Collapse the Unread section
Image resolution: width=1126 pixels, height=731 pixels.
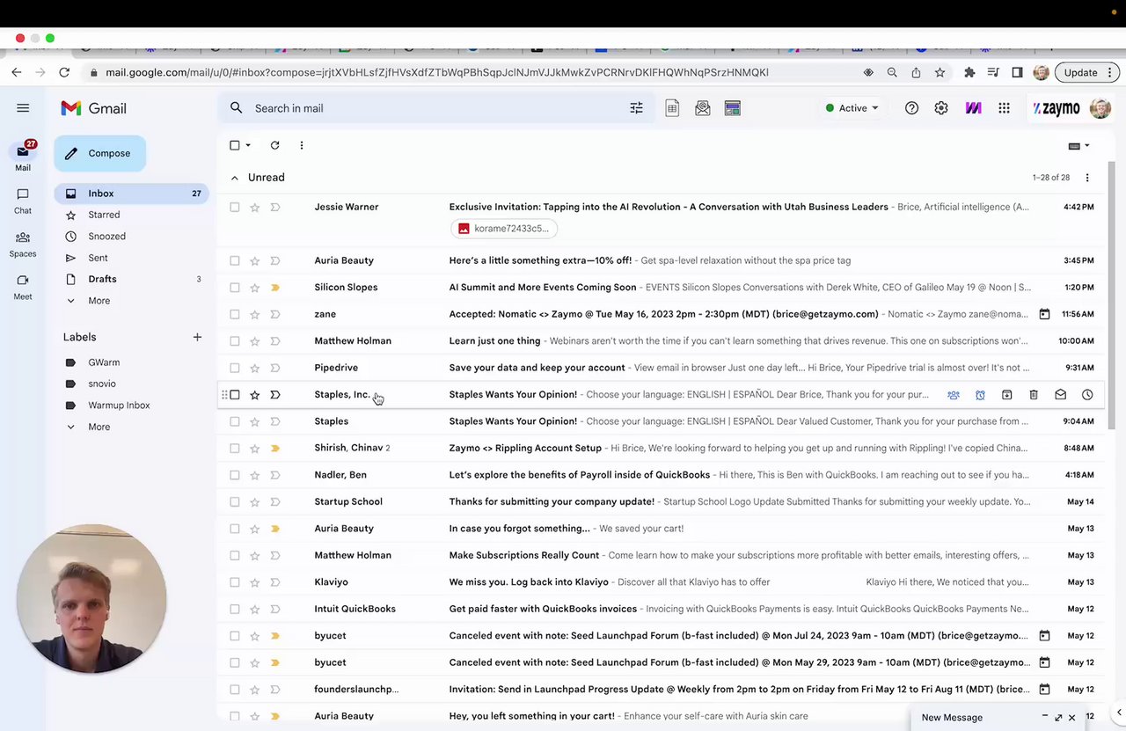coord(234,178)
